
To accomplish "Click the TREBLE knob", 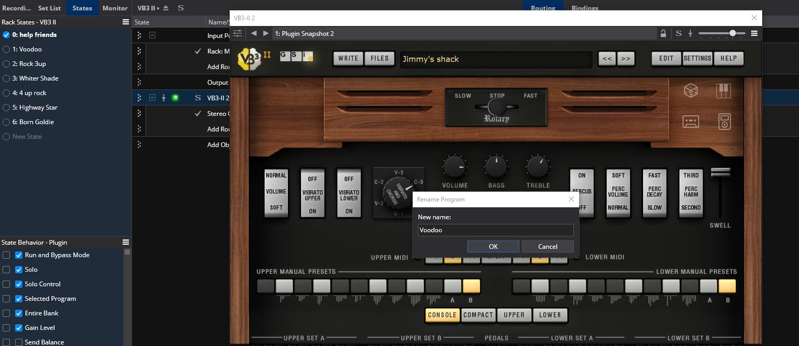I will 538,167.
